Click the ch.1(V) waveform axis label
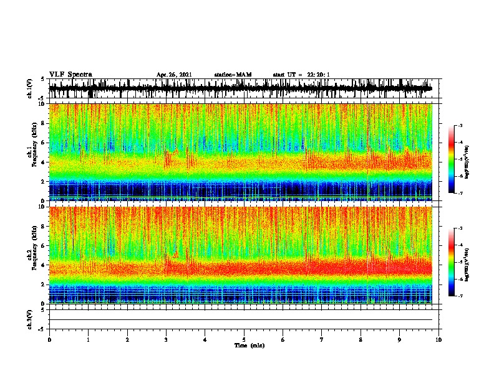The width and height of the screenshot is (494, 381). coord(29,88)
